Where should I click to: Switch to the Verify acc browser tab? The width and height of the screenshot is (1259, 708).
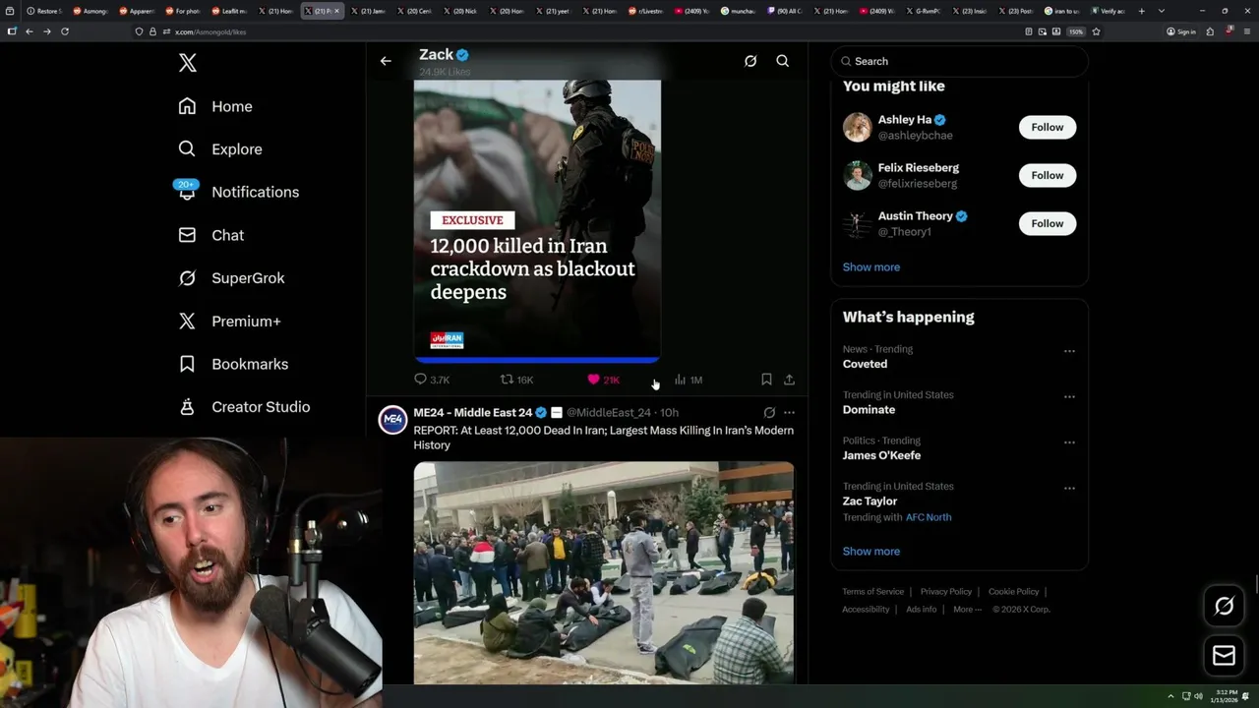tap(1108, 11)
